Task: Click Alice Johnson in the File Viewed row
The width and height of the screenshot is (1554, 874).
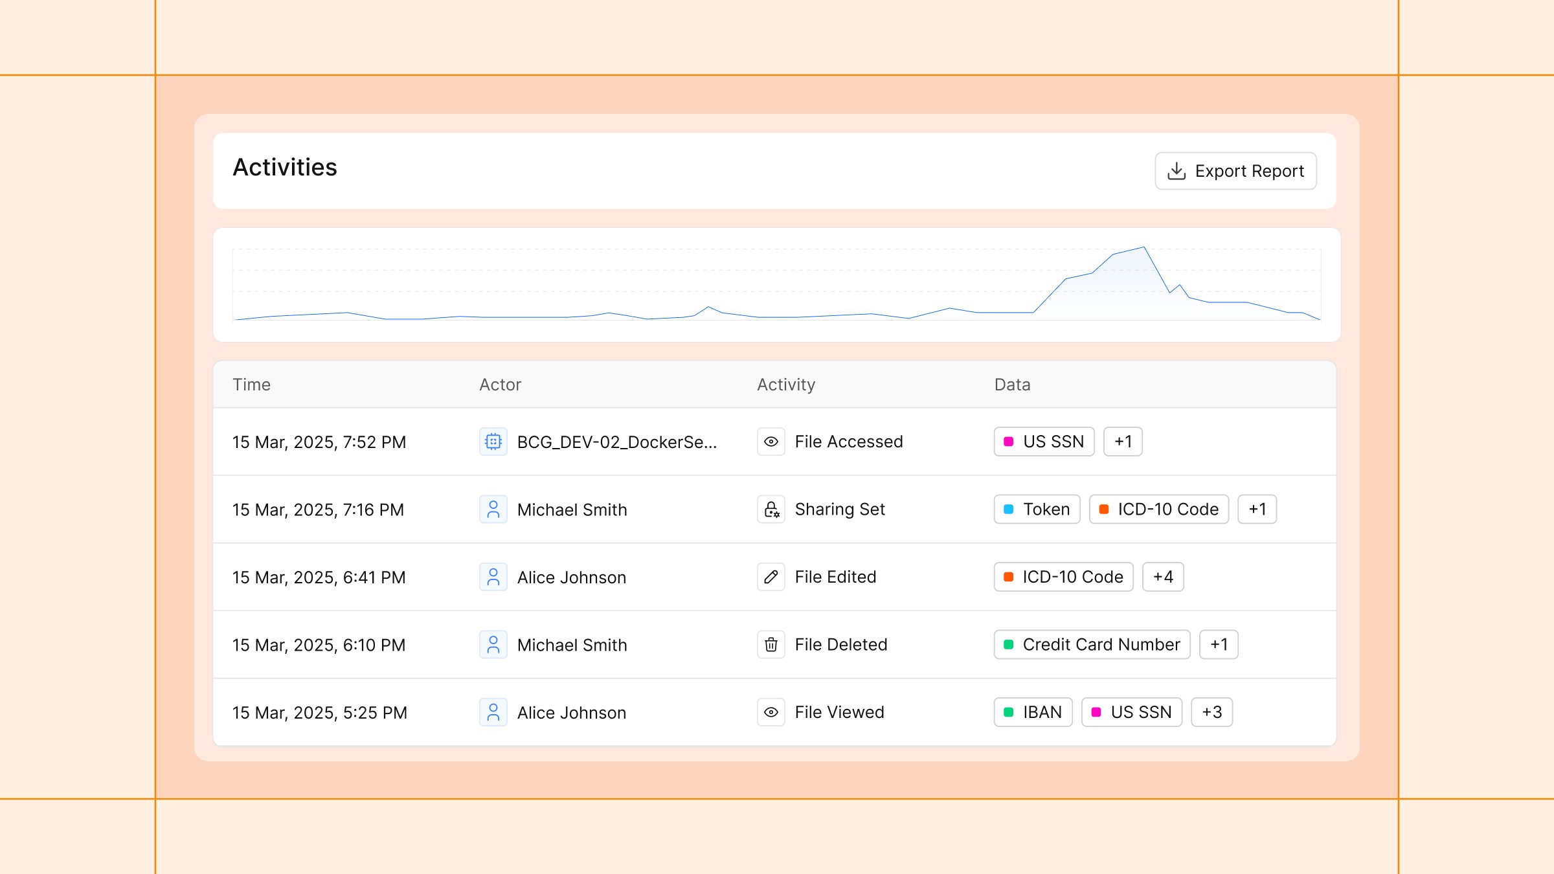Action: coord(572,713)
